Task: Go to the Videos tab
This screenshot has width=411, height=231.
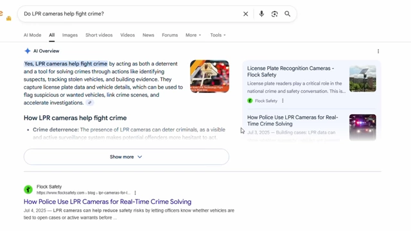Action: pos(128,35)
